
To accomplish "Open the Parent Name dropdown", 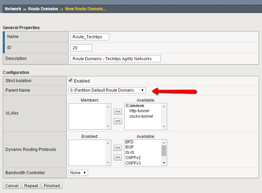I will coord(107,90).
